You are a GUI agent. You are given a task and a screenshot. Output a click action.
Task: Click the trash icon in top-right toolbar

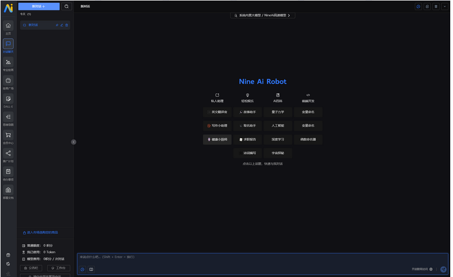pyautogui.click(x=436, y=7)
